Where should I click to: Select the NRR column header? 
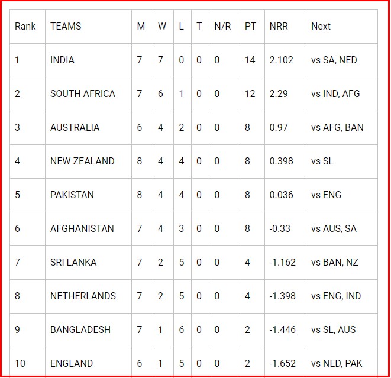(279, 26)
